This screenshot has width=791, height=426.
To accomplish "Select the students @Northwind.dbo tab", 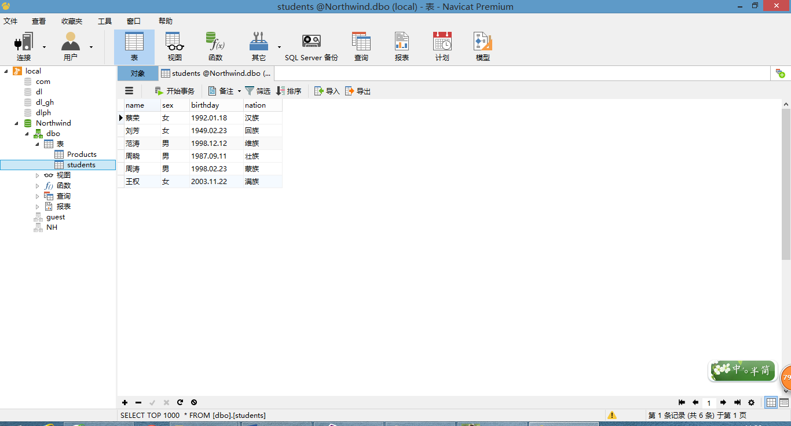I will (x=216, y=74).
